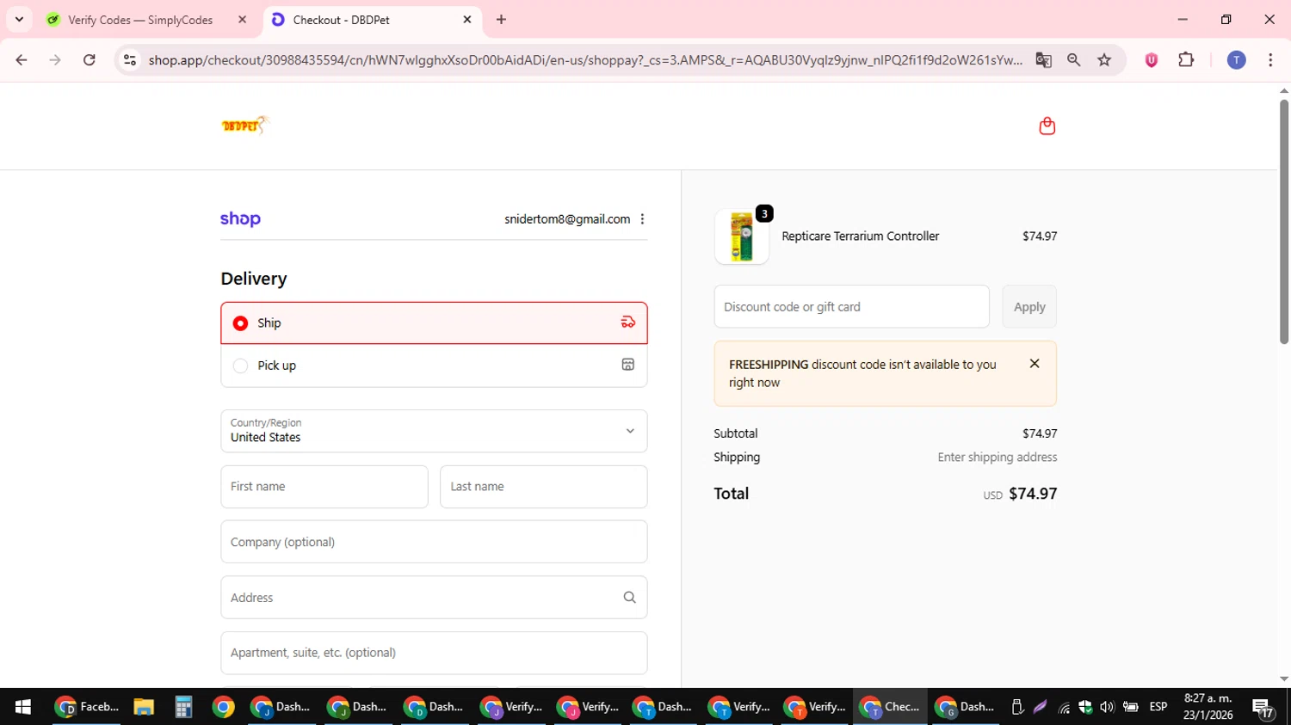Viewport: 1291px width, 725px height.
Task: Open the Checkout Chrome window in taskbar
Action: pos(891,707)
